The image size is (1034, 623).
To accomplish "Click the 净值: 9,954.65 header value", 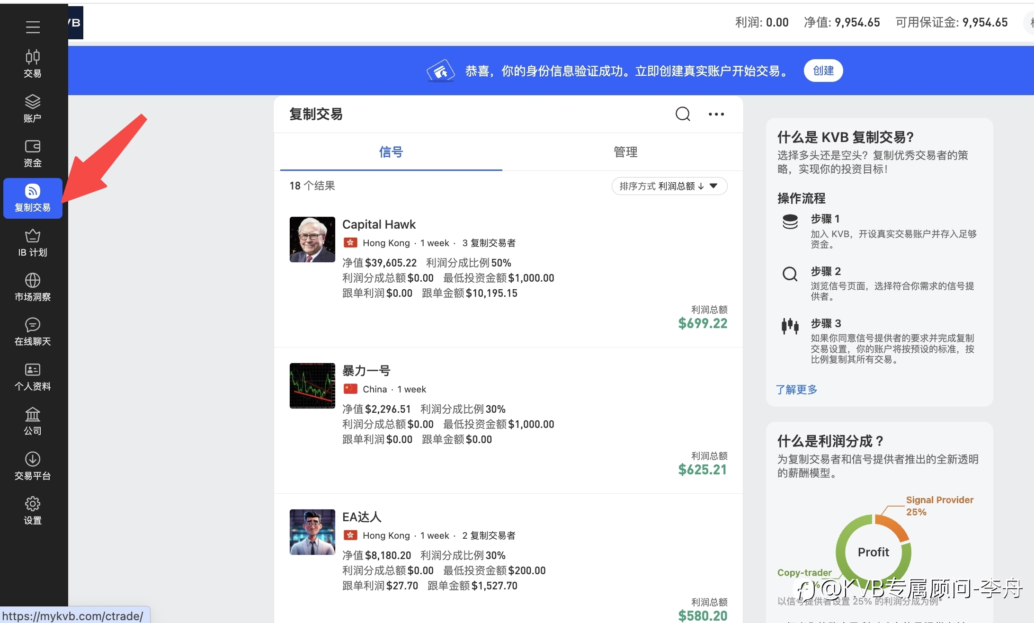I will point(842,22).
